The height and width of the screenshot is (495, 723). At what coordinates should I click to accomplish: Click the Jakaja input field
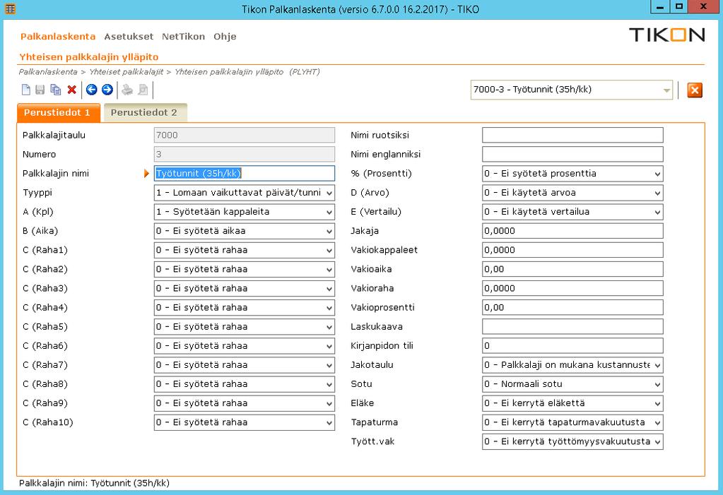(x=572, y=231)
